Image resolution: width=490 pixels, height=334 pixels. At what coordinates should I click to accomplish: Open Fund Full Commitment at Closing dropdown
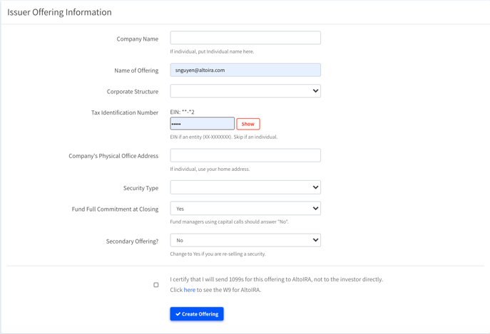[245, 209]
